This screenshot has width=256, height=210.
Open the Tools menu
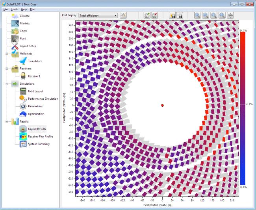pyautogui.click(x=14, y=9)
